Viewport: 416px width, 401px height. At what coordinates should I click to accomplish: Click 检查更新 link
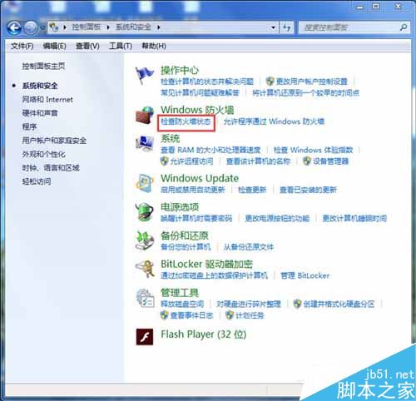coord(252,190)
